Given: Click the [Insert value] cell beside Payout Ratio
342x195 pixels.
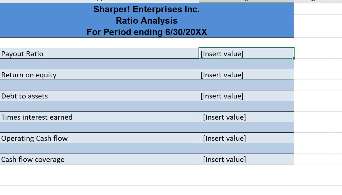Looking at the screenshot, I should click(x=246, y=53).
